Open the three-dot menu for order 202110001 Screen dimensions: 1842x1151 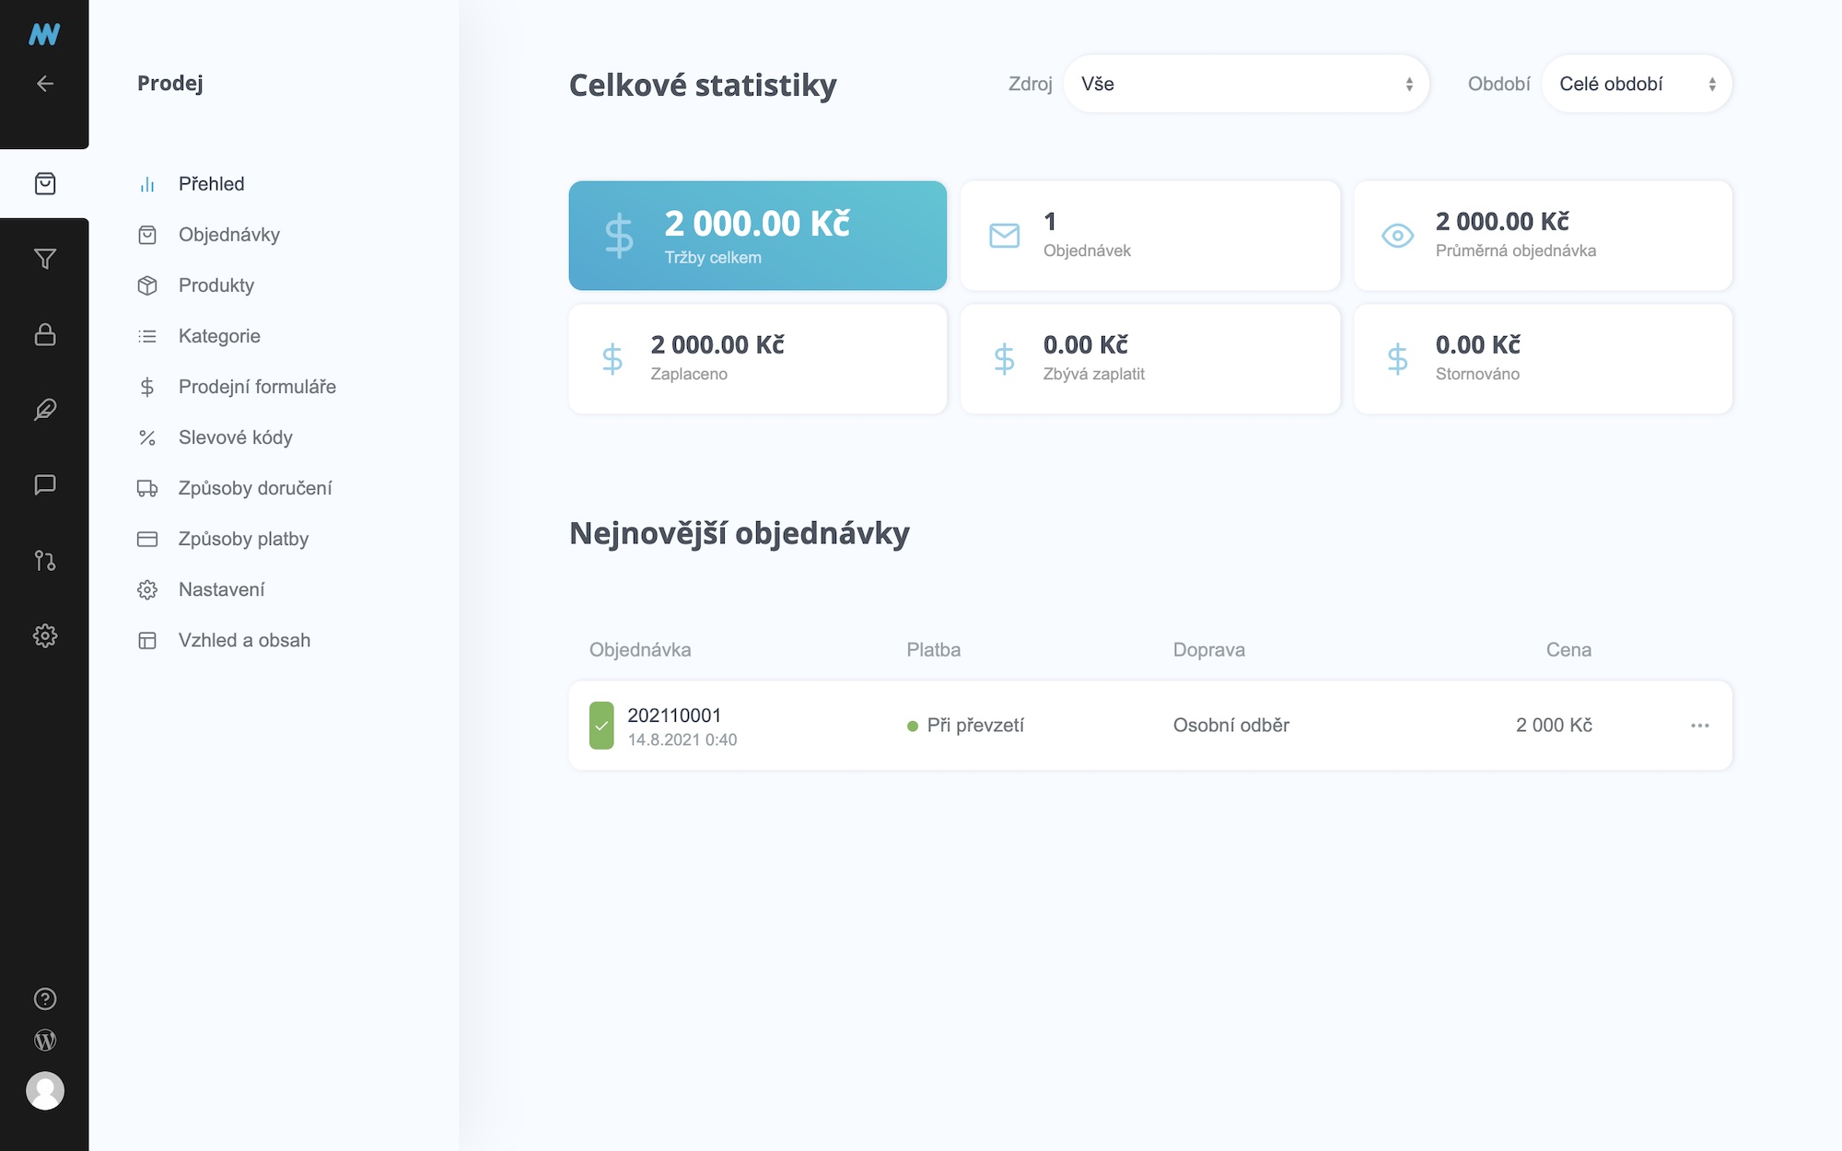click(1699, 726)
